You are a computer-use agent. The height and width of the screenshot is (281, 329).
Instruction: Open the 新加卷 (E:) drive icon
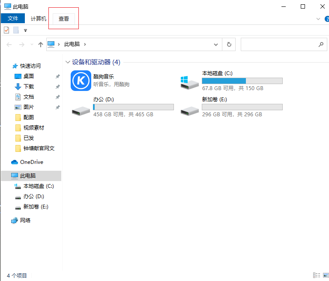(x=190, y=110)
